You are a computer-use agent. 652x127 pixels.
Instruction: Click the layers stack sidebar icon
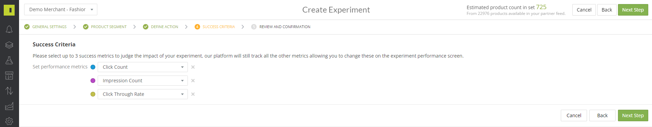[x=9, y=45]
